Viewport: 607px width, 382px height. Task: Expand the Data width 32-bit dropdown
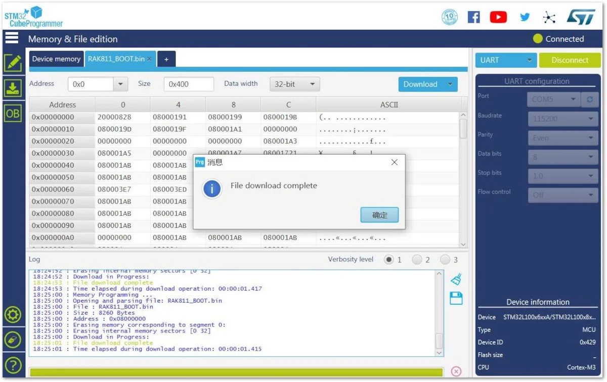pos(295,84)
